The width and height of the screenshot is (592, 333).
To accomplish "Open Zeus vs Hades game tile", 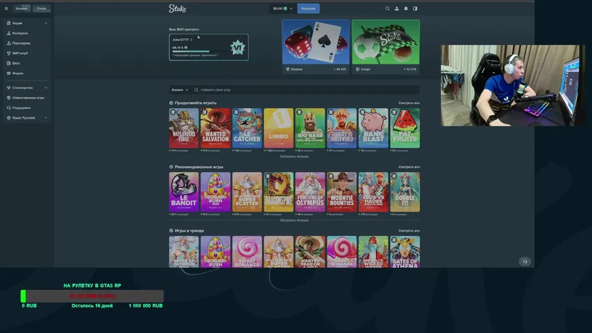I will tap(373, 191).
